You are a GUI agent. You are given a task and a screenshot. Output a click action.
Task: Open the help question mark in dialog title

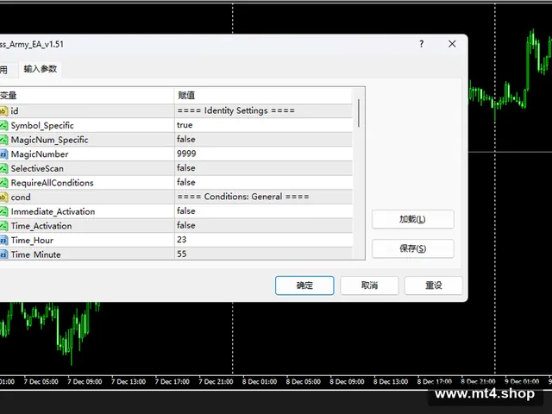click(x=422, y=44)
